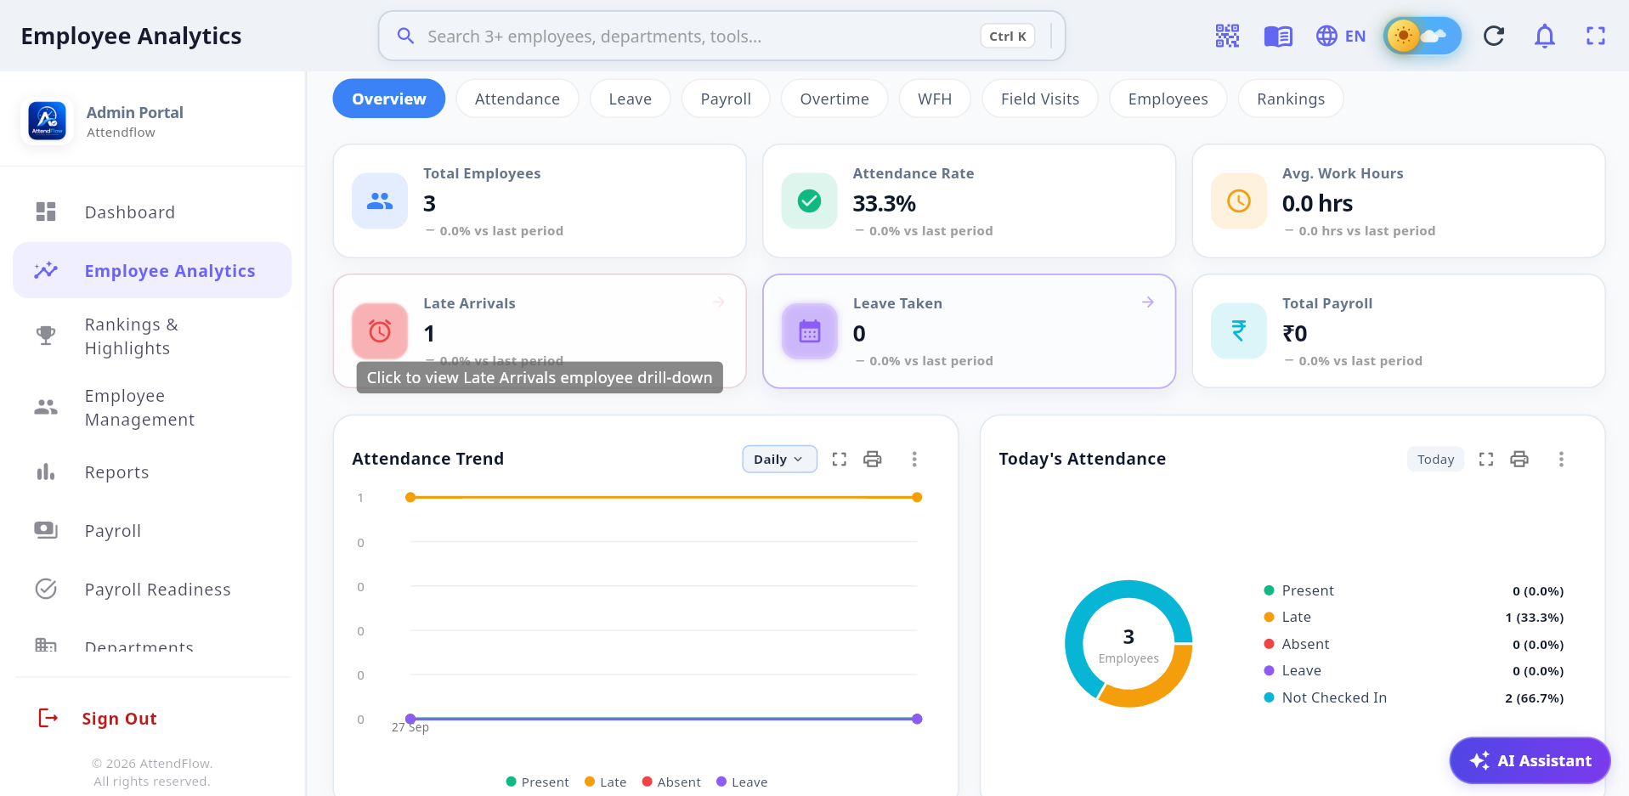Click the Total Payroll rupee icon

(x=1239, y=331)
